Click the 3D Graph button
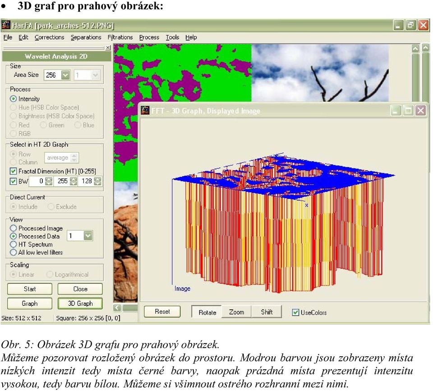Image resolution: width=433 pixels, height=391 pixels. (x=80, y=303)
